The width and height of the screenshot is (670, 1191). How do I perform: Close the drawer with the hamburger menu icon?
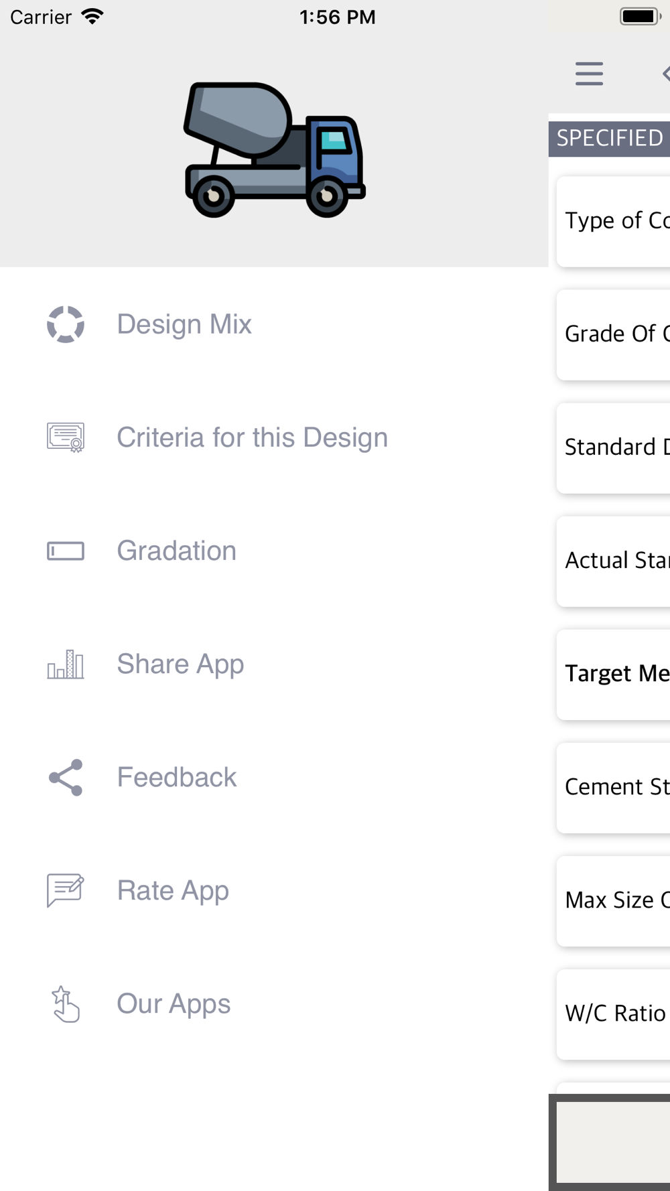pyautogui.click(x=589, y=74)
